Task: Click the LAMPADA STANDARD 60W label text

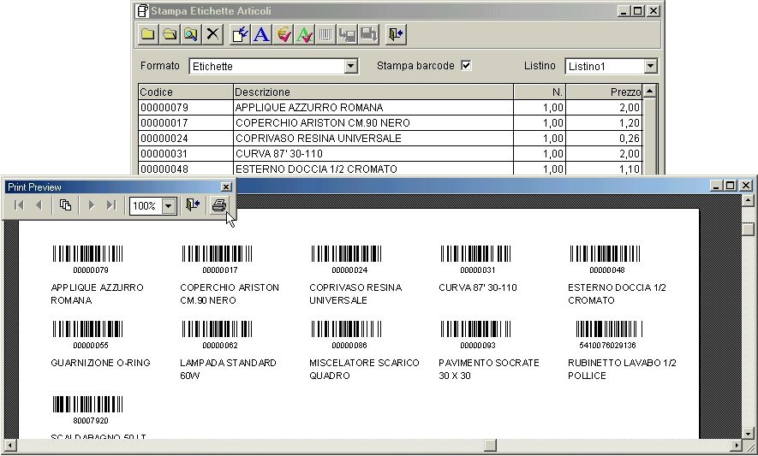Action: tap(228, 369)
